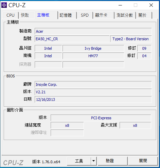Click the 工具 button

(79, 161)
